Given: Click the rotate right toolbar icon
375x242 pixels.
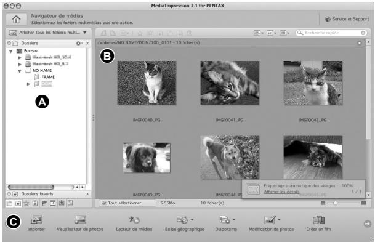Looking at the screenshot, I should coord(113,33).
